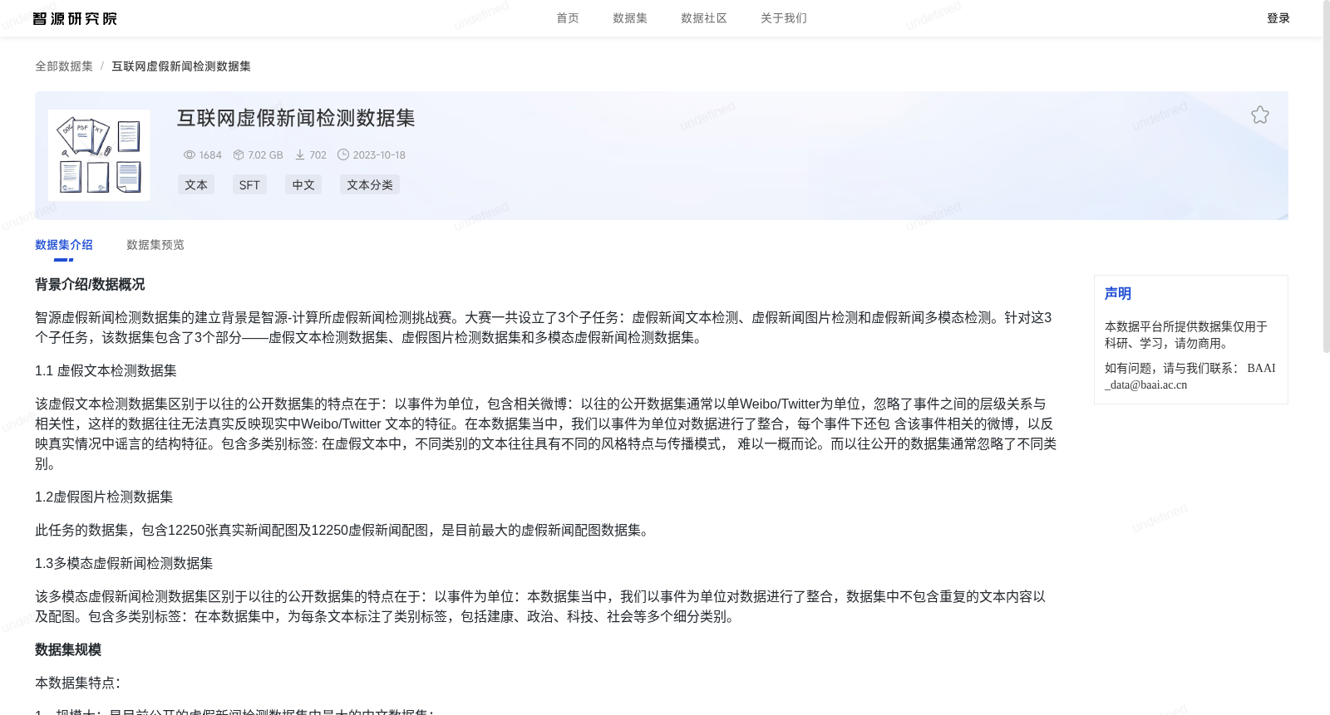Click the 1.2虚假图片检测数据集 subheading
The width and height of the screenshot is (1330, 715).
tap(104, 497)
